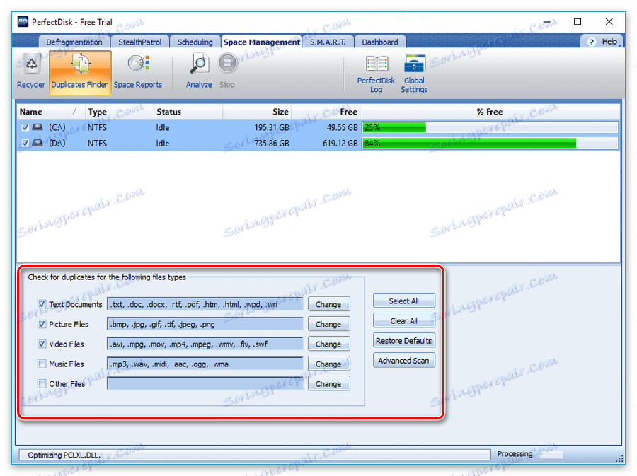Screen dimensions: 637x476
Task: Click the 49.55 GB free cell
Action: click(343, 127)
